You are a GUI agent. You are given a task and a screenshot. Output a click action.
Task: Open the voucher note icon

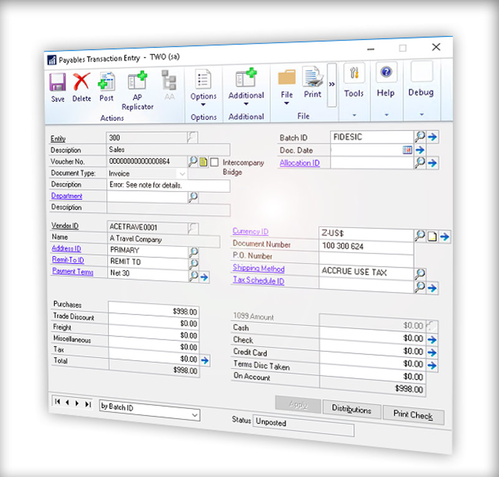(x=203, y=162)
